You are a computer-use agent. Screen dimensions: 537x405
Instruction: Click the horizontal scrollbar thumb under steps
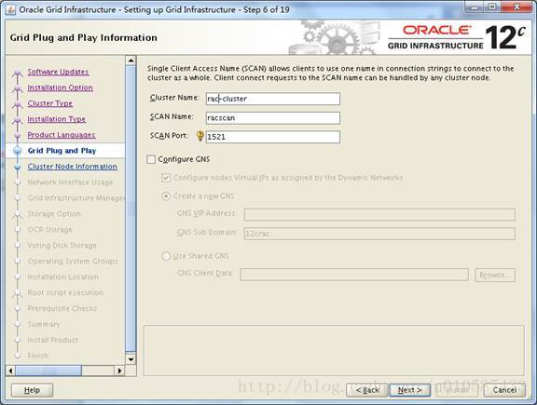[48, 371]
